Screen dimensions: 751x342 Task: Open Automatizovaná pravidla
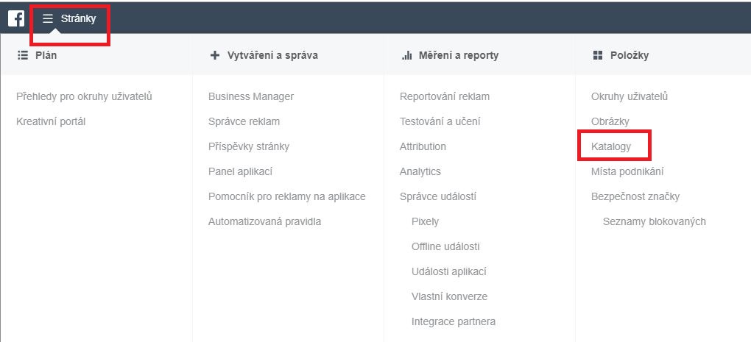[x=264, y=221]
